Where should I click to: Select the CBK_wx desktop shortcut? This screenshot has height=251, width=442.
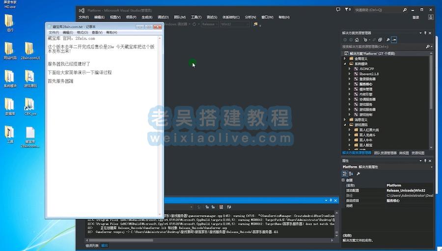click(30, 107)
